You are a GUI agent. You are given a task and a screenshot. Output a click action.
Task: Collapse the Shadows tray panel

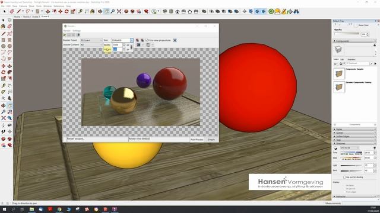(x=355, y=143)
